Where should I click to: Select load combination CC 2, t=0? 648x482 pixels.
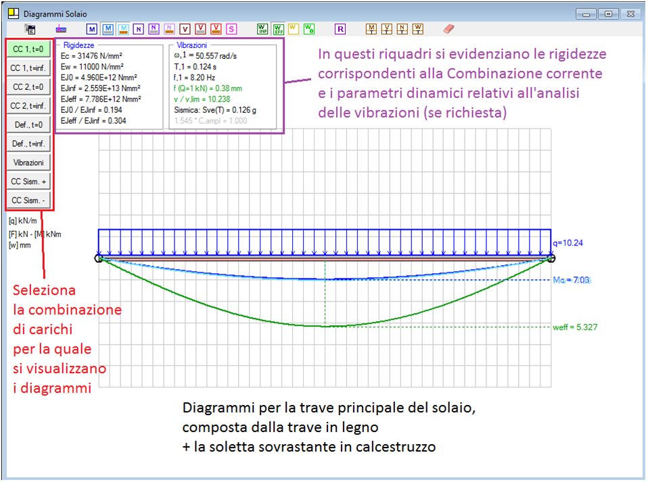[29, 87]
